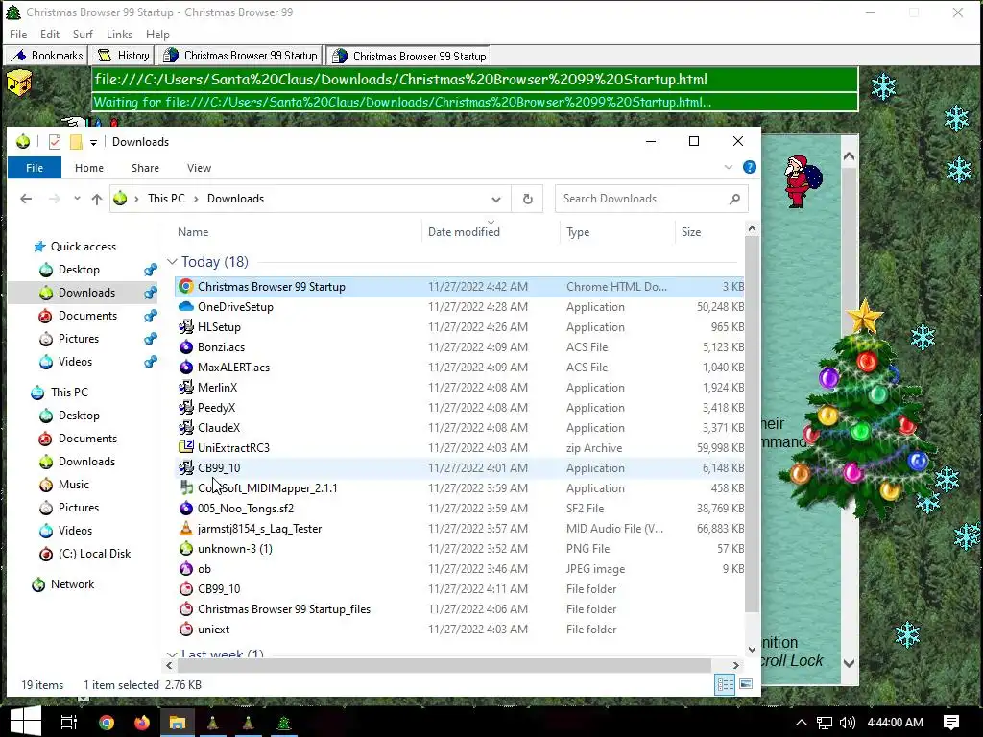Click the UniExtractRC3 zip icon
This screenshot has width=983, height=737.
coord(185,447)
